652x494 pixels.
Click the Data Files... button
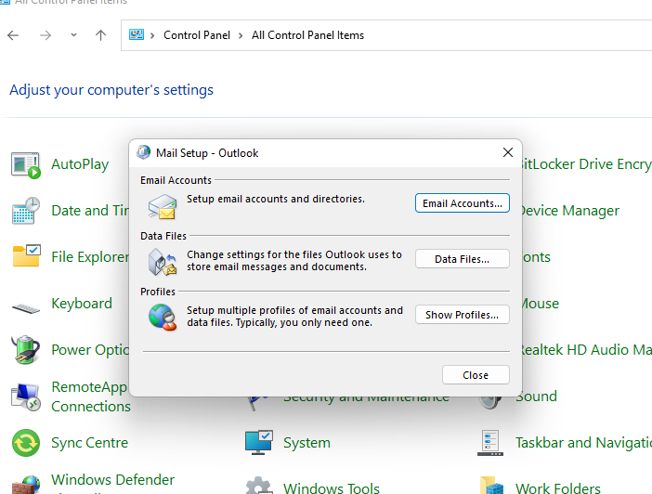462,259
